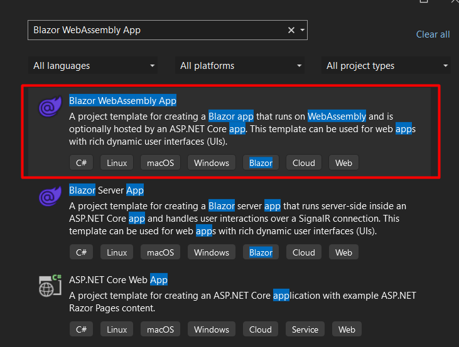Click the Windows tag under ASP.NET Core Web App
Screen dimensions: 459x347
click(x=212, y=329)
